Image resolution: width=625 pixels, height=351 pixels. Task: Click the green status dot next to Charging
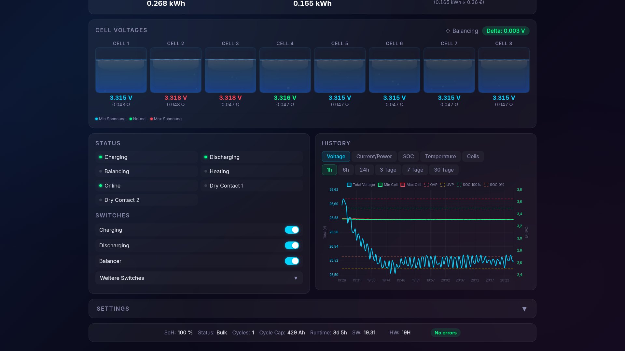[100, 157]
